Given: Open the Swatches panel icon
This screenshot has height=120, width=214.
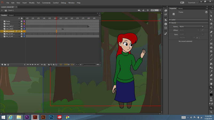Looking at the screenshot, I should click(x=166, y=14).
